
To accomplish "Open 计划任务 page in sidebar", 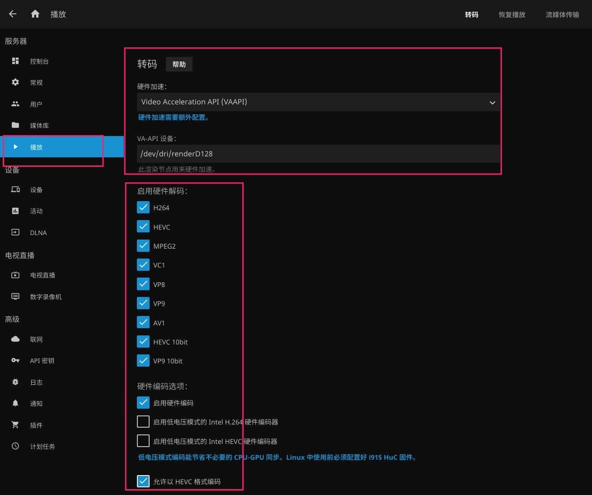I will pyautogui.click(x=62, y=446).
